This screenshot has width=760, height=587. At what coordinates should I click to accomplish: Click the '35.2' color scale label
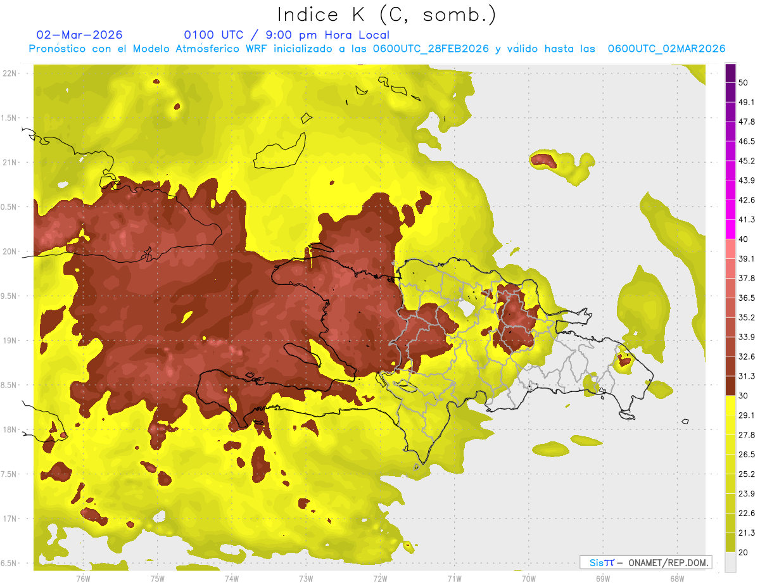[747, 317]
